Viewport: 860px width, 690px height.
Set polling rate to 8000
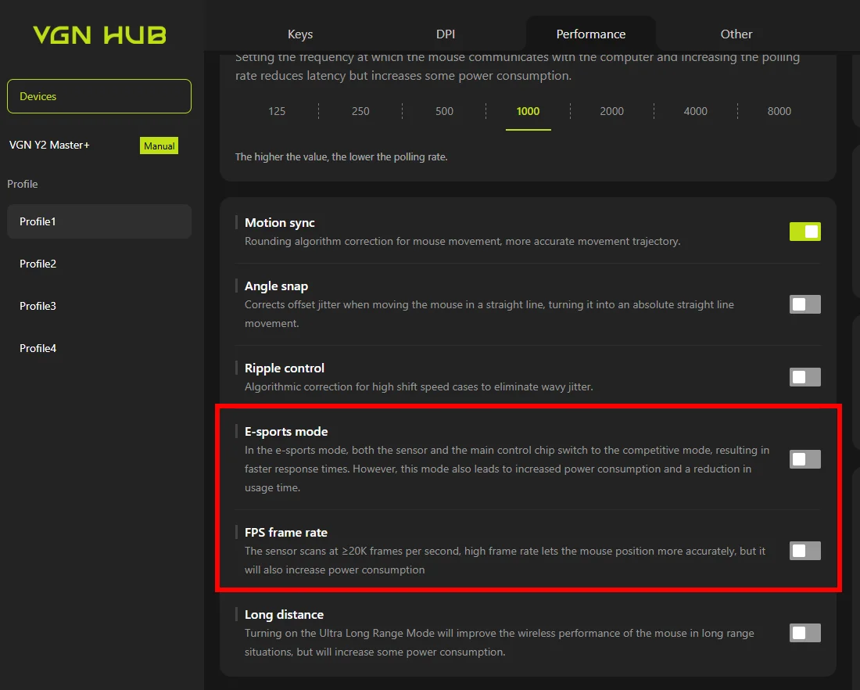[779, 111]
